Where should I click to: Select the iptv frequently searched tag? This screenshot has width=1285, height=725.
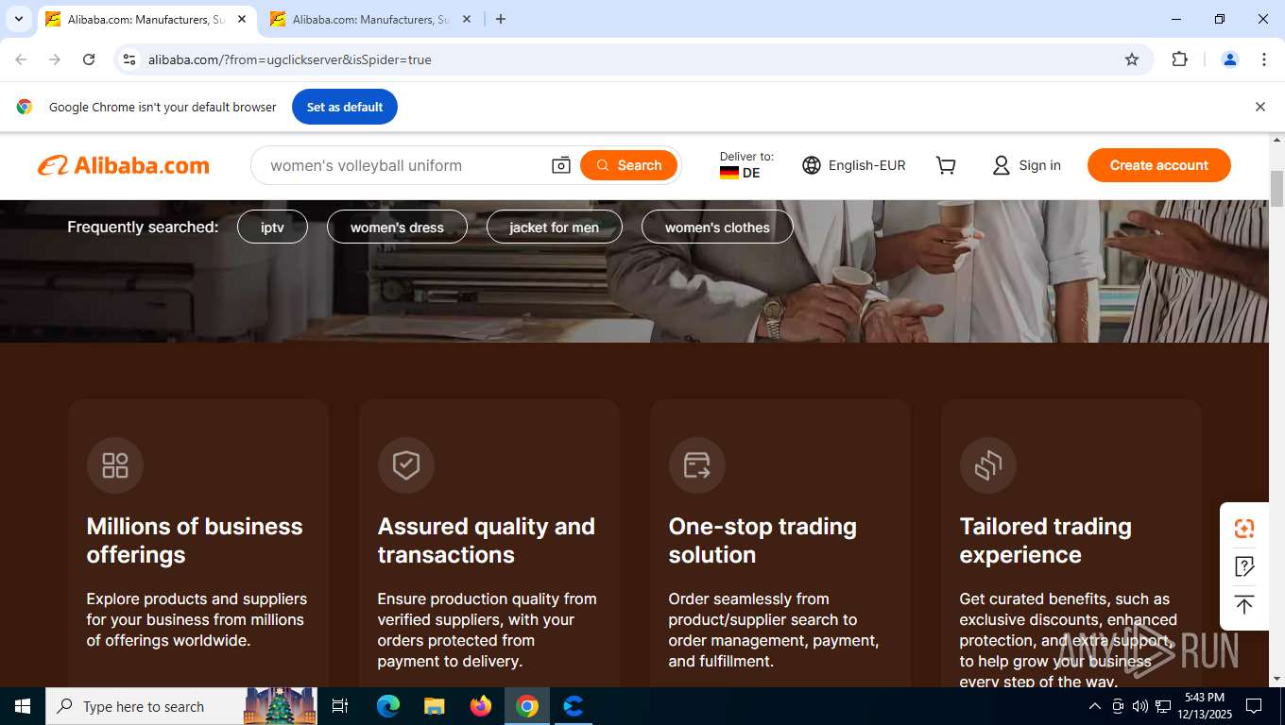coord(272,228)
